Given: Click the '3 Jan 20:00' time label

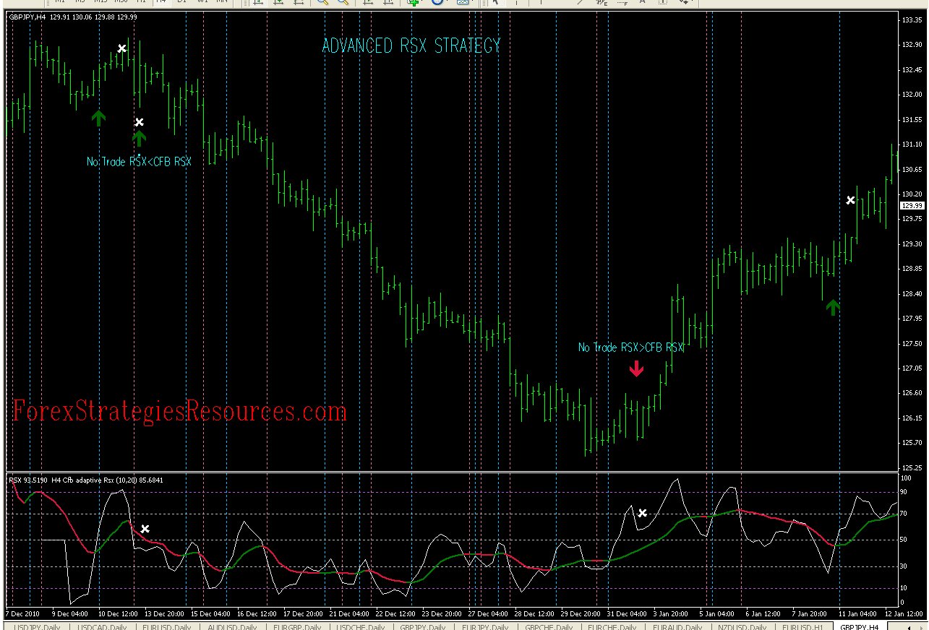Looking at the screenshot, I should 669,614.
